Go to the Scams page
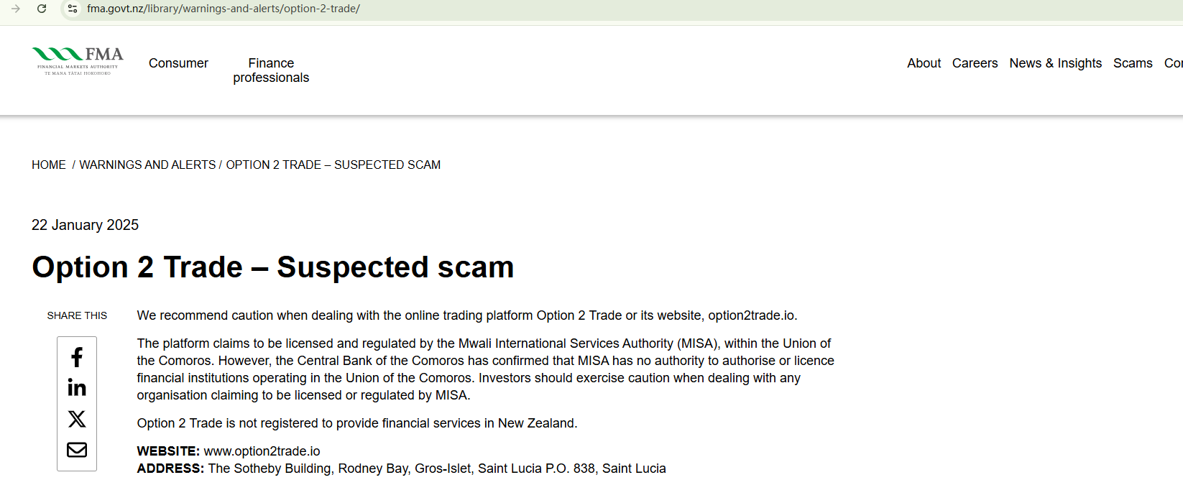1183x480 pixels. (x=1133, y=63)
